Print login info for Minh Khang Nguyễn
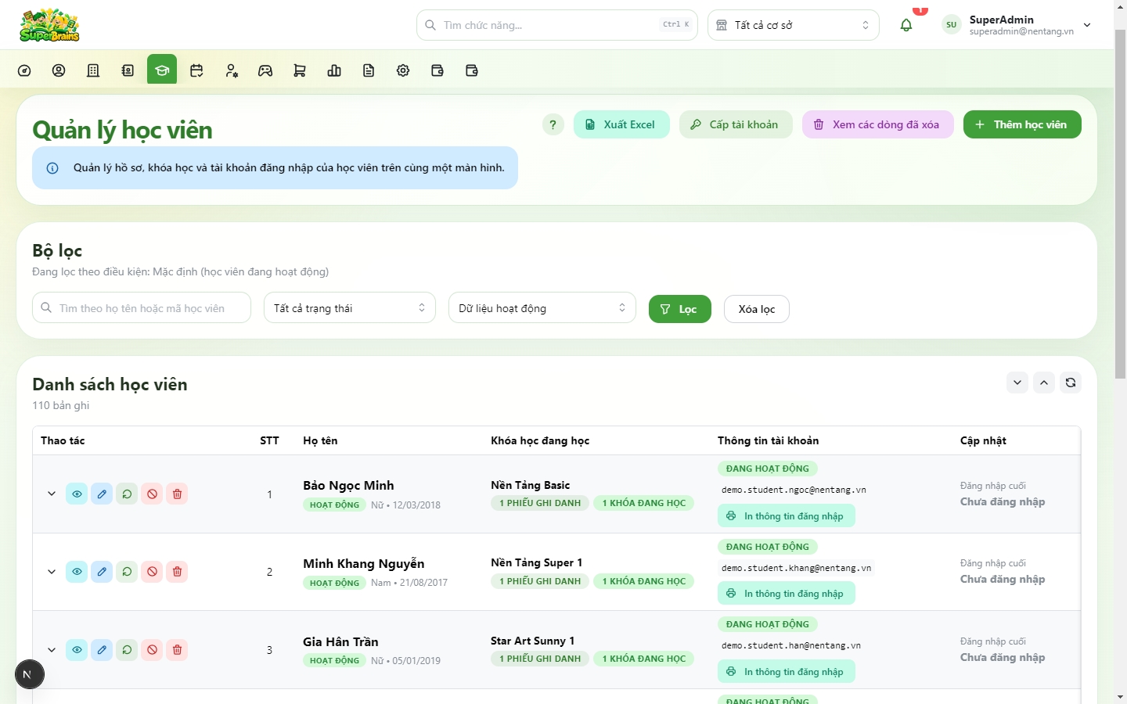Viewport: 1127px width, 704px height. [787, 594]
